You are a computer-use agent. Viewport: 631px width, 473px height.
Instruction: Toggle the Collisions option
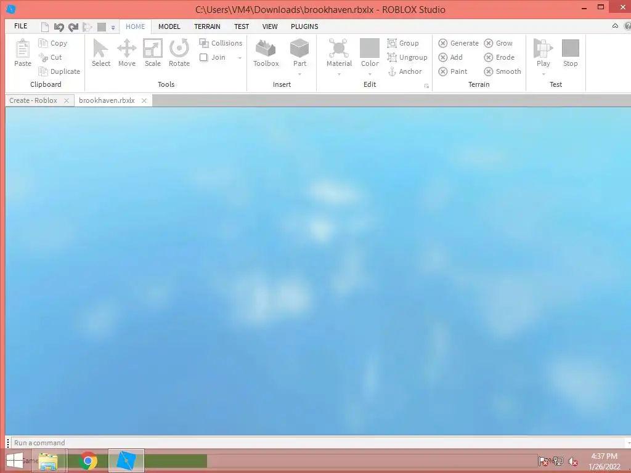coord(221,43)
